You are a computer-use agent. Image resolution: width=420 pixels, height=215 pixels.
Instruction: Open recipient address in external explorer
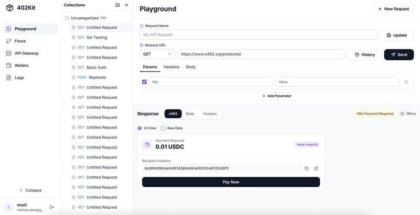(x=316, y=168)
